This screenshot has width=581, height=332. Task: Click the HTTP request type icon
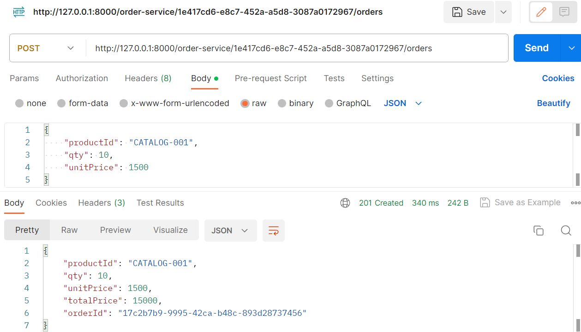(19, 12)
